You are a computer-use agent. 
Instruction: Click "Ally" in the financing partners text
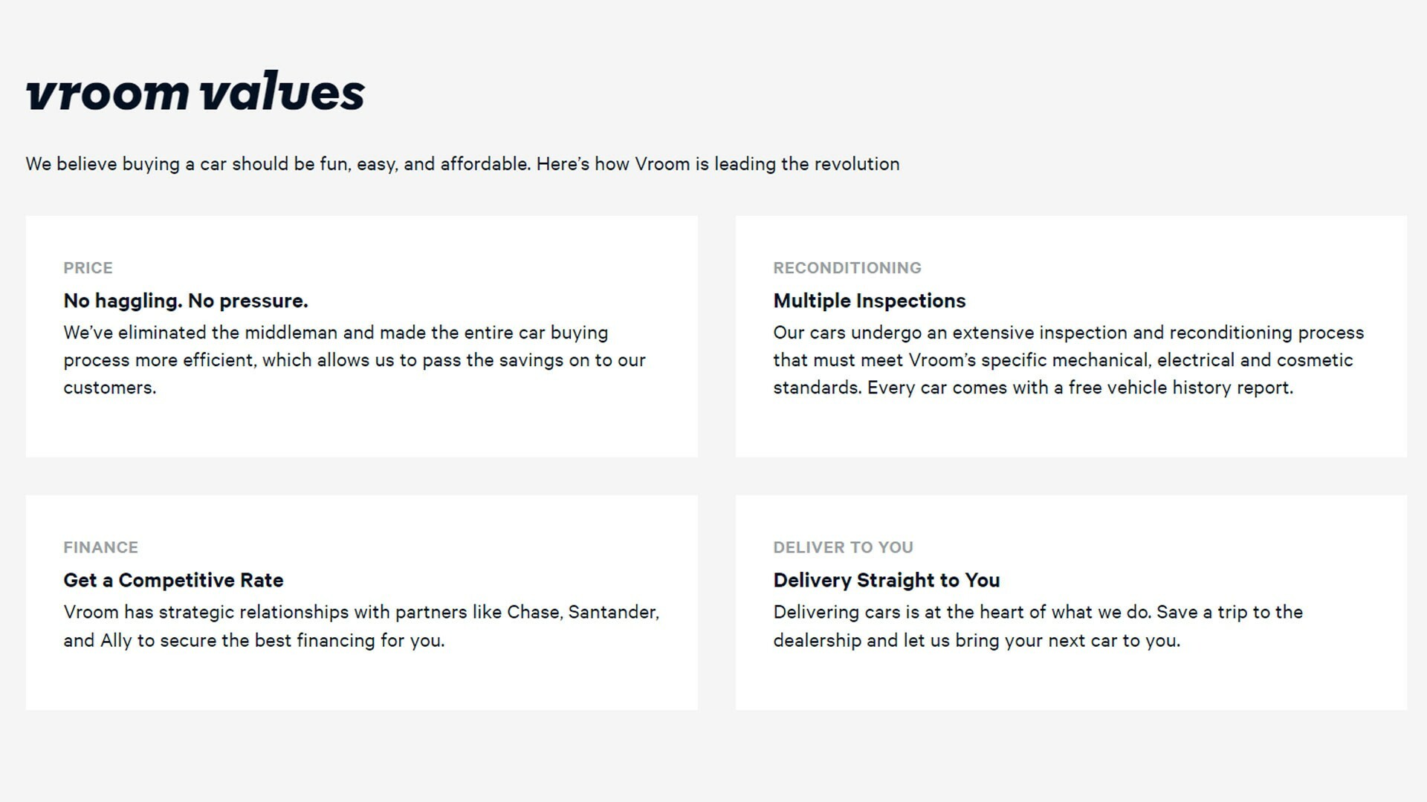tap(116, 641)
